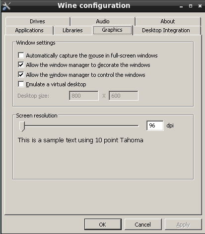Image resolution: width=205 pixels, height=234 pixels.
Task: Click the Wine configuration title text
Action: click(x=94, y=5)
